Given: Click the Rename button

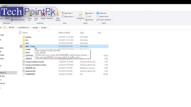Looking at the screenshot, I should (50, 18).
